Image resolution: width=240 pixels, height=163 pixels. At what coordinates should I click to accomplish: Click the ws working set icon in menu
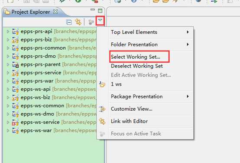click(102, 84)
